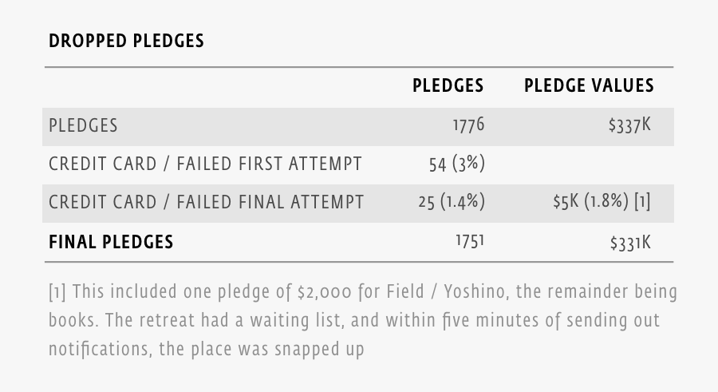This screenshot has height=392, width=718.
Task: Click the $337K pledge value cell
Action: [x=631, y=125]
